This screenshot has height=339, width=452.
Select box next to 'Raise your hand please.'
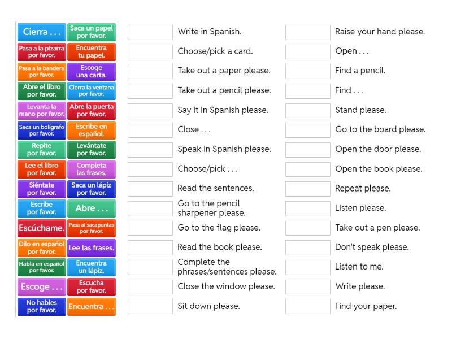[x=307, y=32]
